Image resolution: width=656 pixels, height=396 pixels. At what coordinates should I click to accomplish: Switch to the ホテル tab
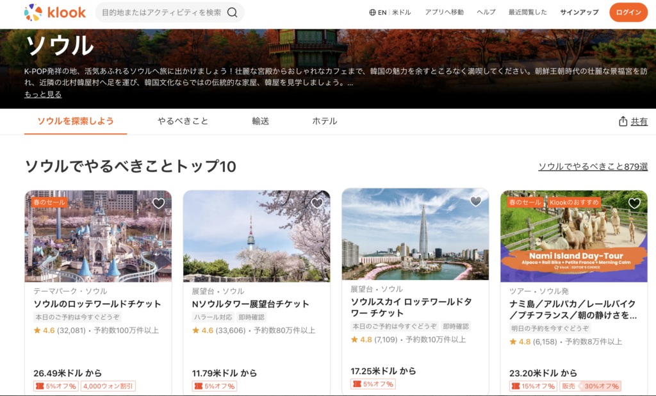click(x=324, y=121)
